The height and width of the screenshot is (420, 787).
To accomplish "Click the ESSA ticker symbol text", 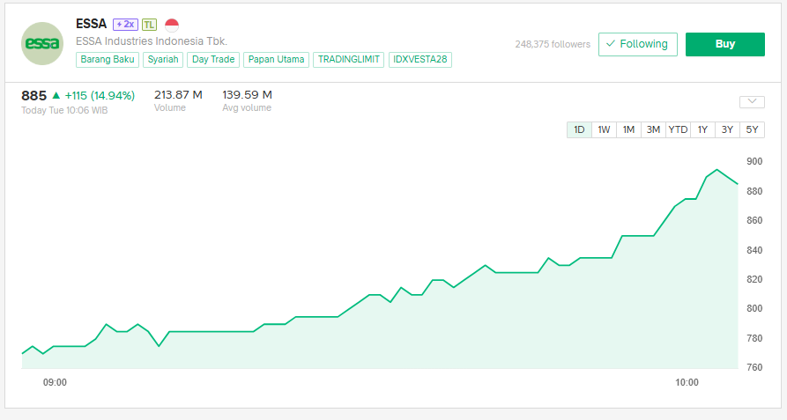I will tap(92, 24).
